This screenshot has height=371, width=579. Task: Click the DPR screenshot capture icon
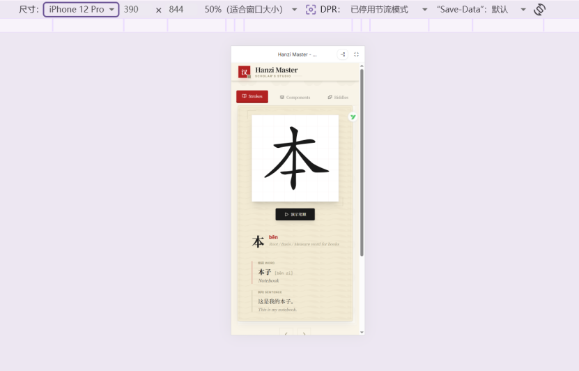(311, 10)
